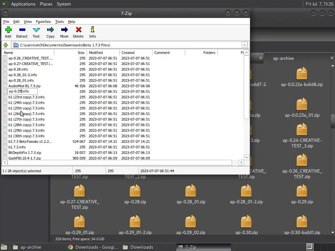Screen dimensions: 335x251
Task: Click clock showing Fri Jul 7, 15:26
Action: coord(319,4)
